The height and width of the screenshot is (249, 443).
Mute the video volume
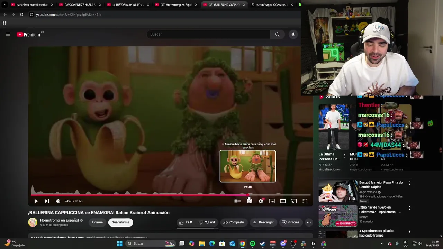[58, 201]
